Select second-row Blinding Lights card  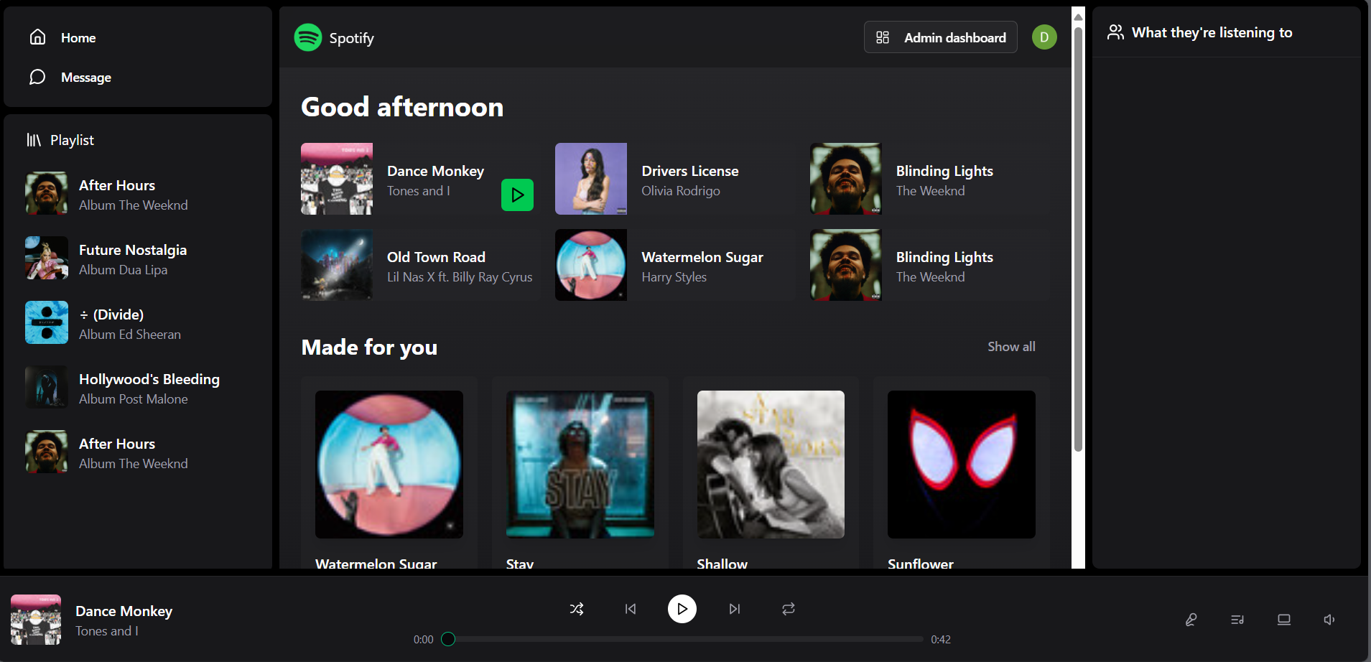[929, 265]
